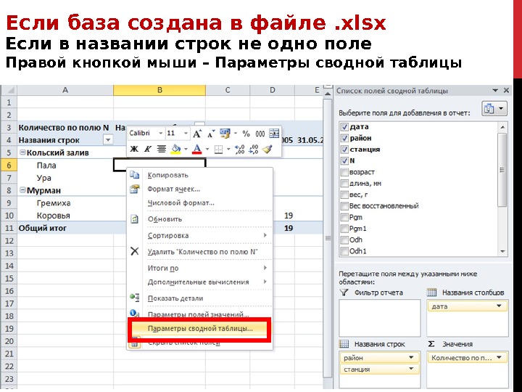Open the Итоги по submenu

click(200, 268)
